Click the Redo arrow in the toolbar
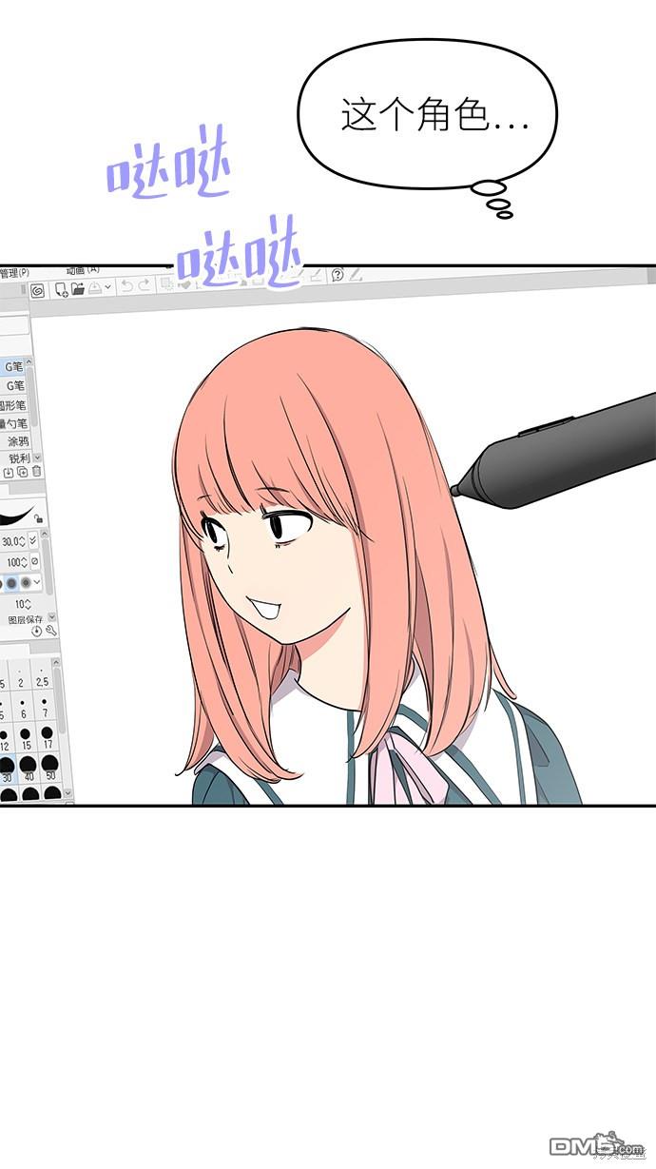This screenshot has height=1169, width=656. 144,285
